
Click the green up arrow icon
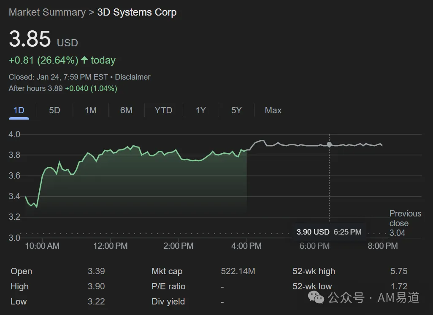point(84,60)
